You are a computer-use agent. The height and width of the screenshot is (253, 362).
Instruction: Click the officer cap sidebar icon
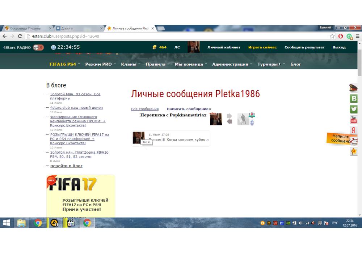353,88
